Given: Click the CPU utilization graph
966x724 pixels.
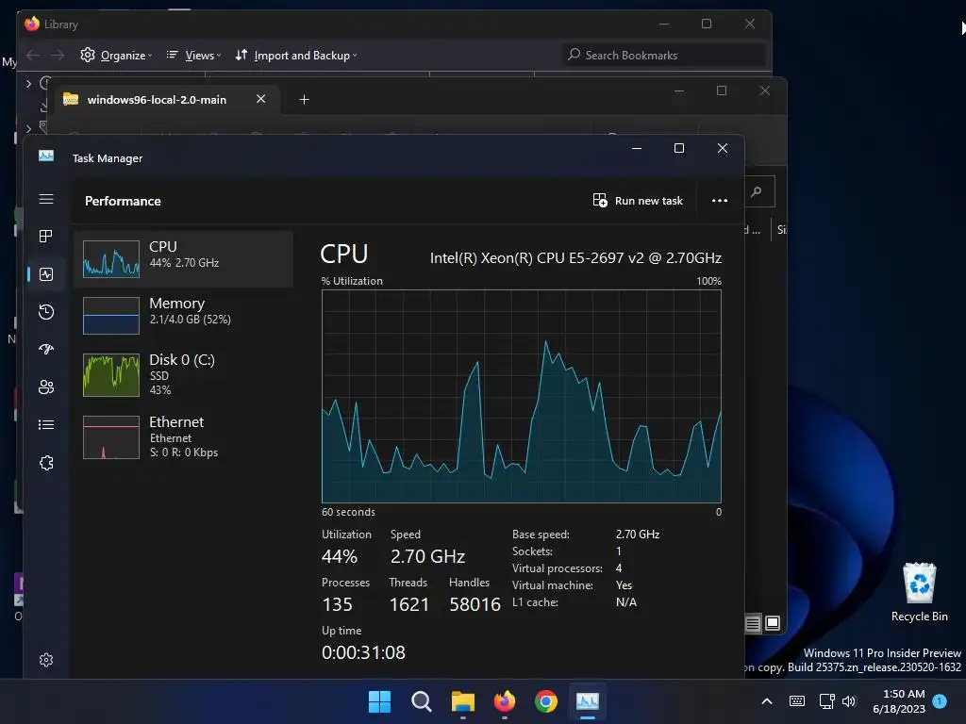Looking at the screenshot, I should 521,397.
